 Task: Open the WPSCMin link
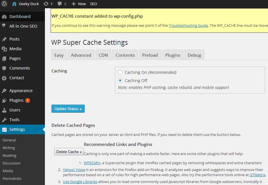(x=92, y=163)
